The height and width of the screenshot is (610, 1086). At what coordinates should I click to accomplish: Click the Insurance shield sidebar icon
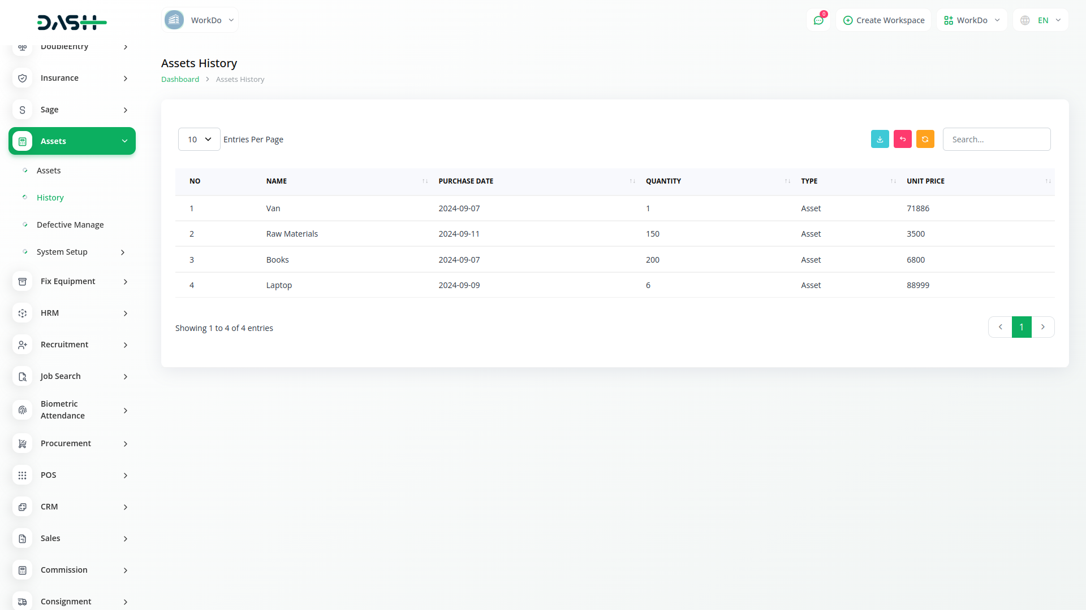22,78
